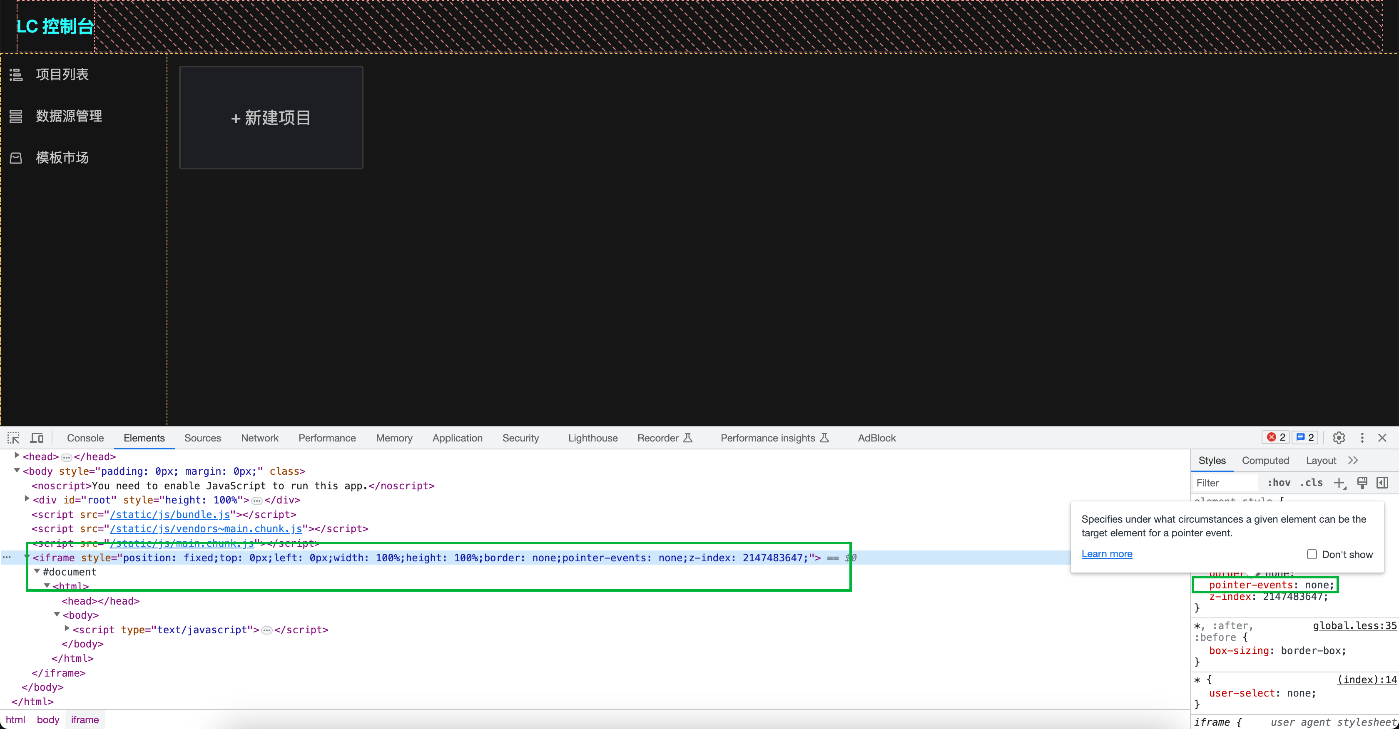This screenshot has height=729, width=1399.
Task: Click the 项目列表 sidebar icon
Action: (16, 74)
